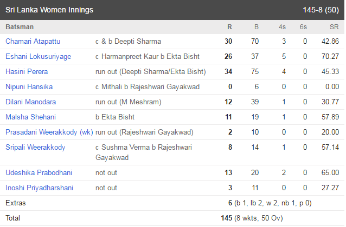Select Inoshi Priyadharshani player link

pyautogui.click(x=39, y=188)
